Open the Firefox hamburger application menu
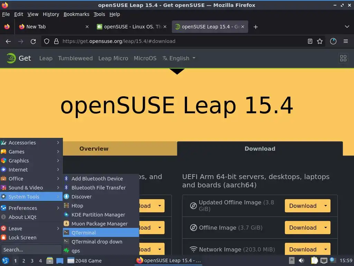The image size is (354, 266). pyautogui.click(x=346, y=41)
